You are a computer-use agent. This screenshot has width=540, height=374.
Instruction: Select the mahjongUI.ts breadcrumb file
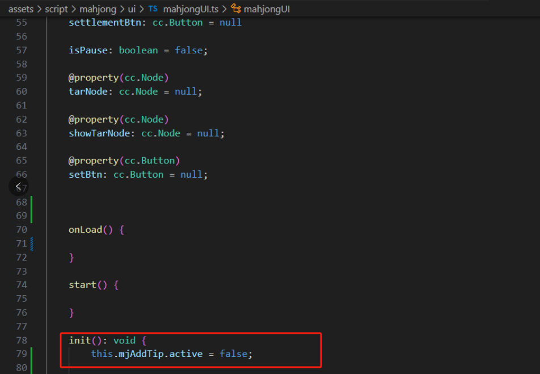[191, 9]
